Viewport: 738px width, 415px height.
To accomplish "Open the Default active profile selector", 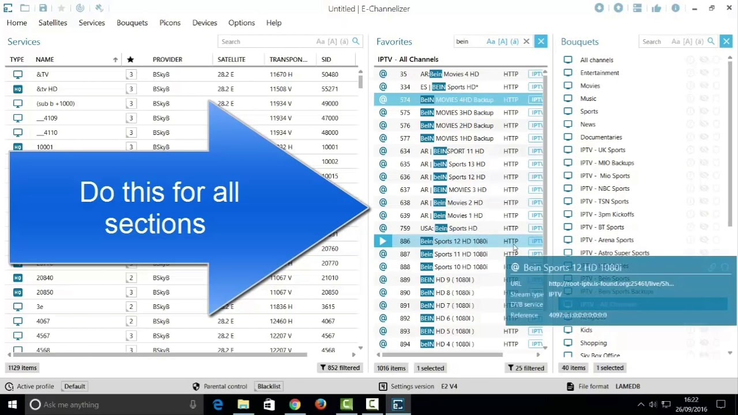I will pyautogui.click(x=74, y=386).
